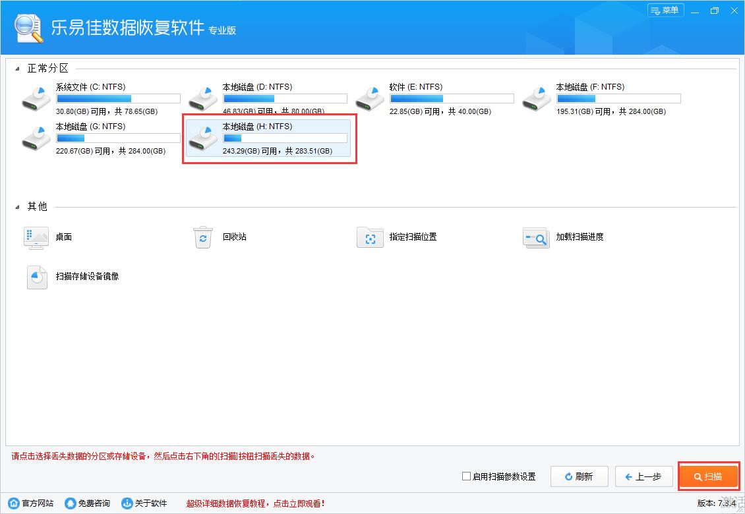
Task: Select the system drive C: NTFS icon
Action: (x=36, y=98)
